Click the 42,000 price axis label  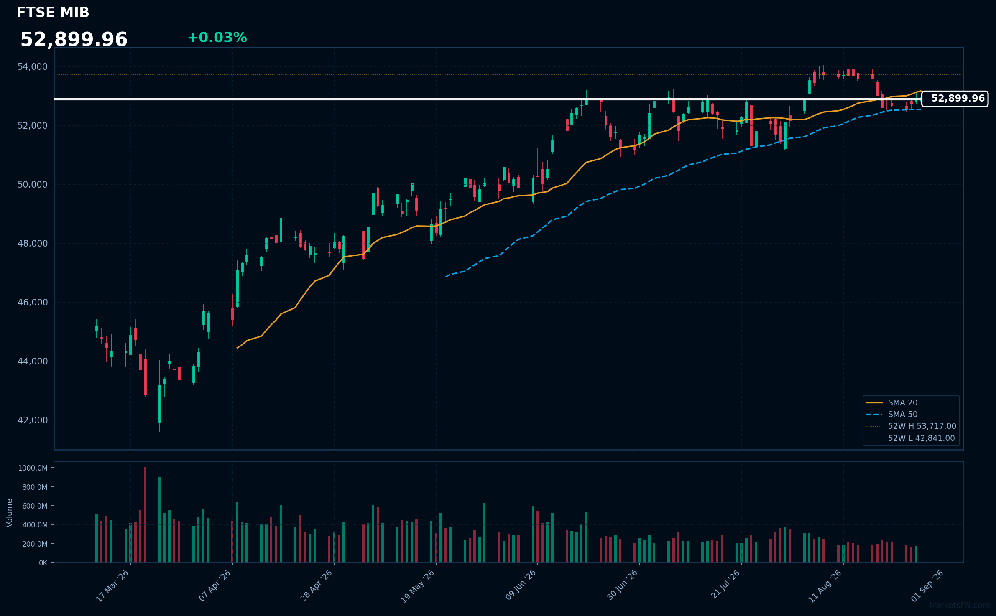(x=33, y=420)
